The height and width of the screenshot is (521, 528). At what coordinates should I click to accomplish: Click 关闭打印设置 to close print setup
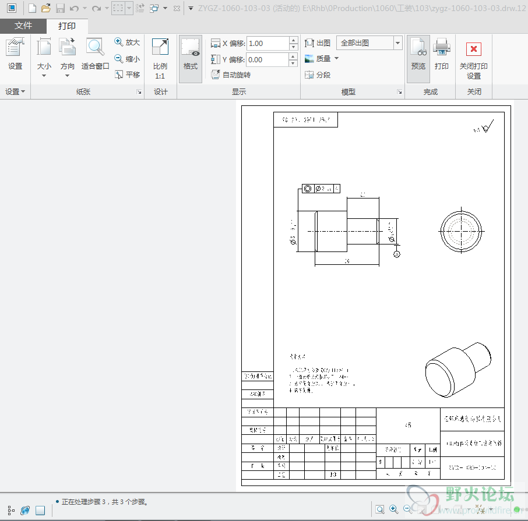(x=473, y=61)
